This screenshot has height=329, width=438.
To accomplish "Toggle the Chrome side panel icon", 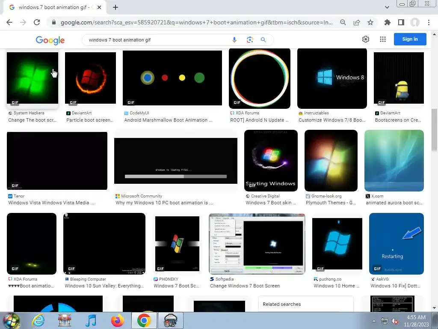I will 401,22.
